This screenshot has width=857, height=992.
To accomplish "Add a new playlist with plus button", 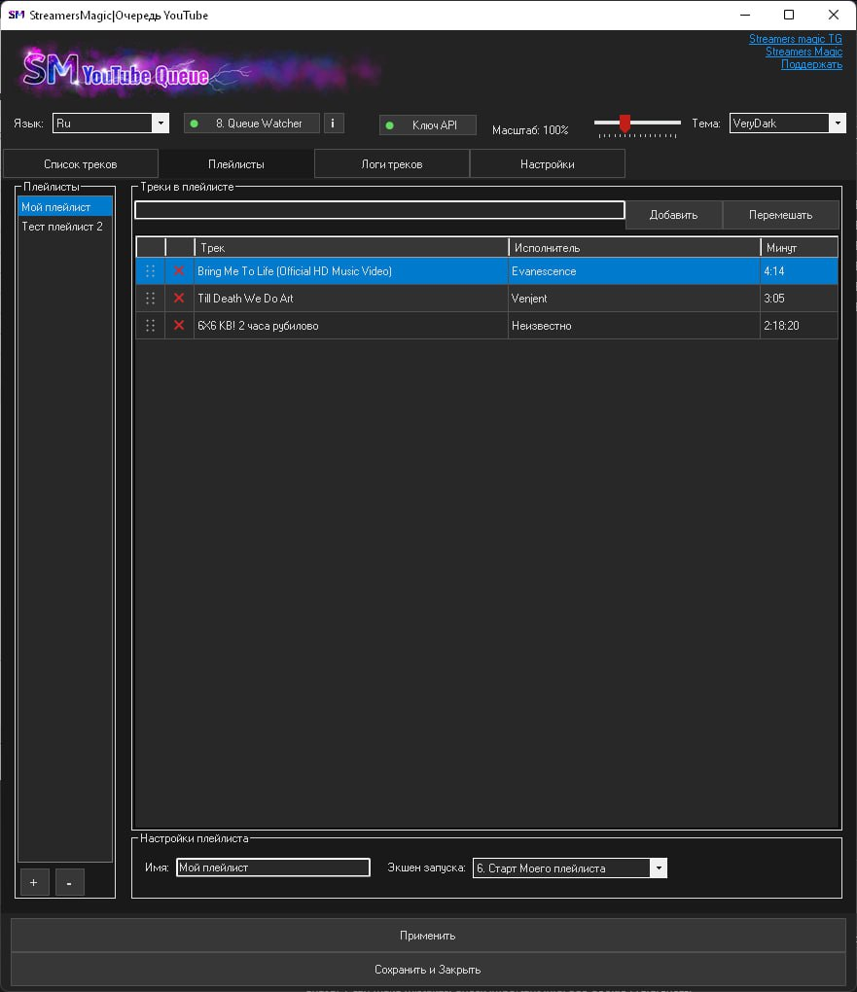I will coord(34,882).
